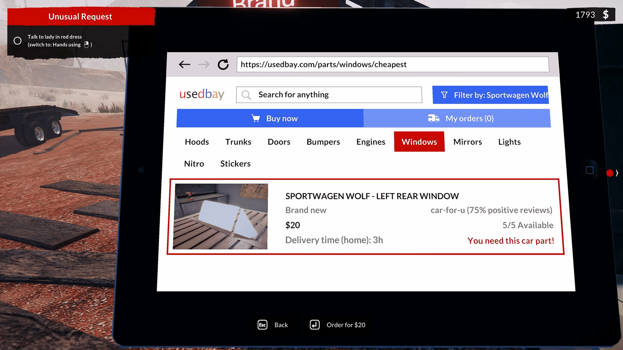This screenshot has height=350, width=623.
Task: Select the Bumpers category
Action: 323,142
